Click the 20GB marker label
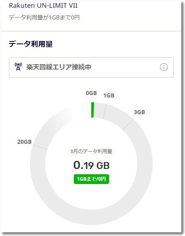Screen dimensions: 185x236 (x=24, y=142)
